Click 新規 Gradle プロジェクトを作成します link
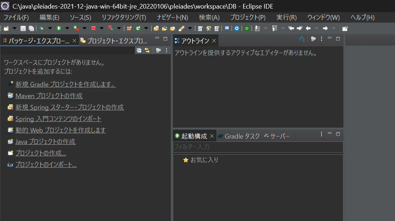Viewport: 395px width, 221px height. coord(66,84)
